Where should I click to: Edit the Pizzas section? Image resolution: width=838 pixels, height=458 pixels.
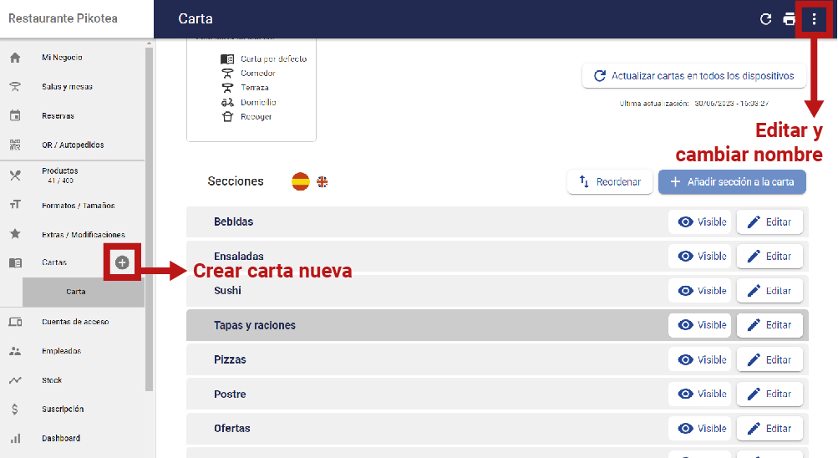(769, 359)
